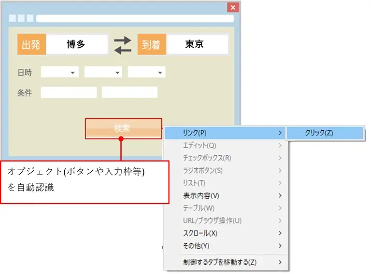Click the leftmost small square in the title bar

pos(13,18)
